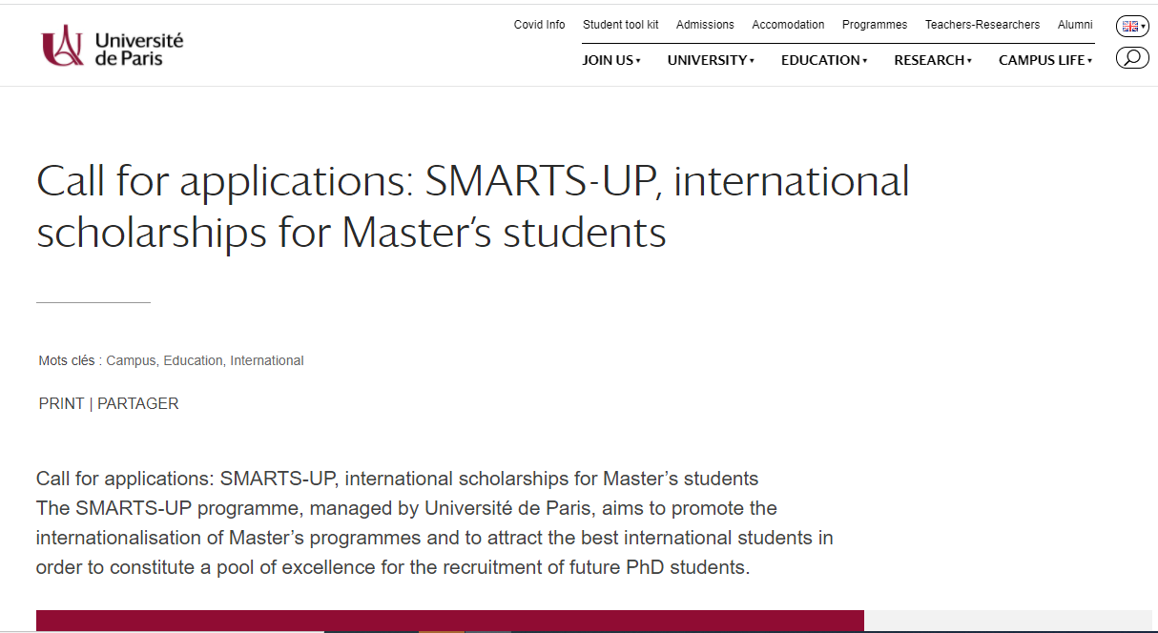Click the Université de Paris logo

[112, 46]
